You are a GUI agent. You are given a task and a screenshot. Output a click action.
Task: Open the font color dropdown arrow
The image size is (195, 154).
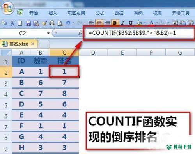(157, 23)
